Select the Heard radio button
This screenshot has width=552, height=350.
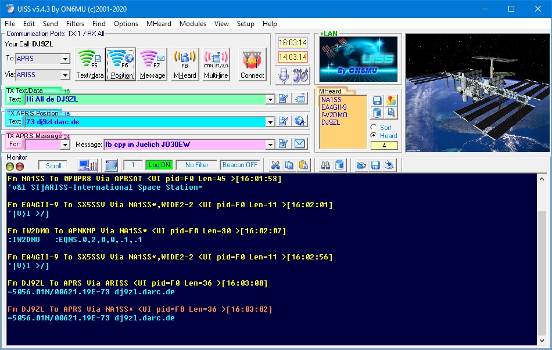click(374, 135)
